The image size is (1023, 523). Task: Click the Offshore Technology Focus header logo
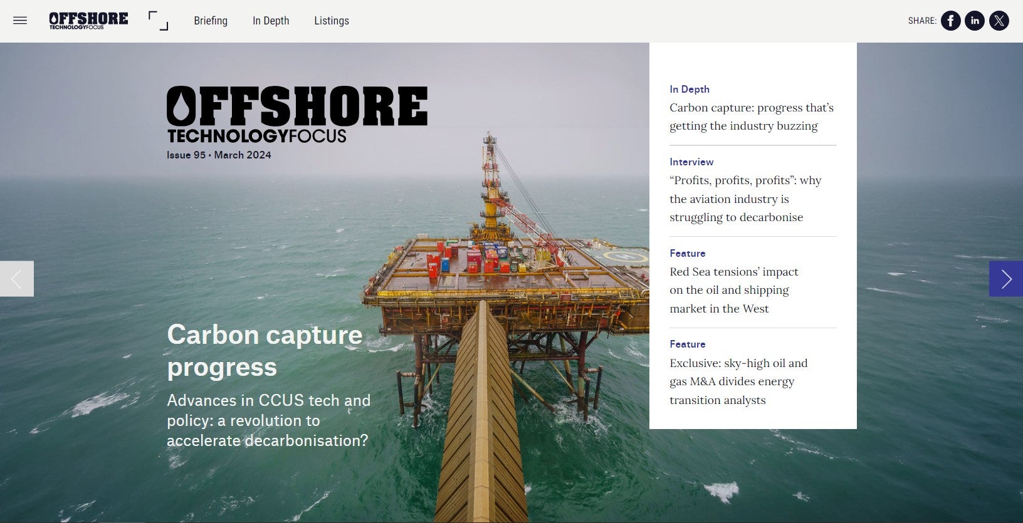[88, 21]
